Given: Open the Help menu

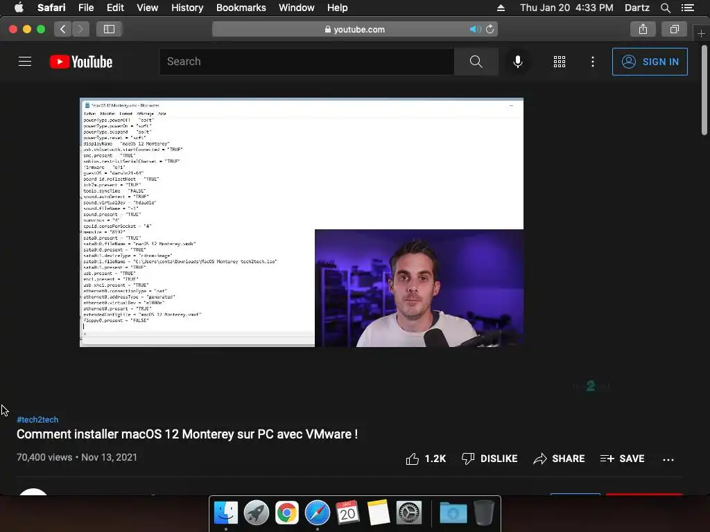Looking at the screenshot, I should point(338,8).
